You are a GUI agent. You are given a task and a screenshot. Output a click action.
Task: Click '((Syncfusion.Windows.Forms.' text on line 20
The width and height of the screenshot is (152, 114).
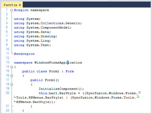coord(110,93)
